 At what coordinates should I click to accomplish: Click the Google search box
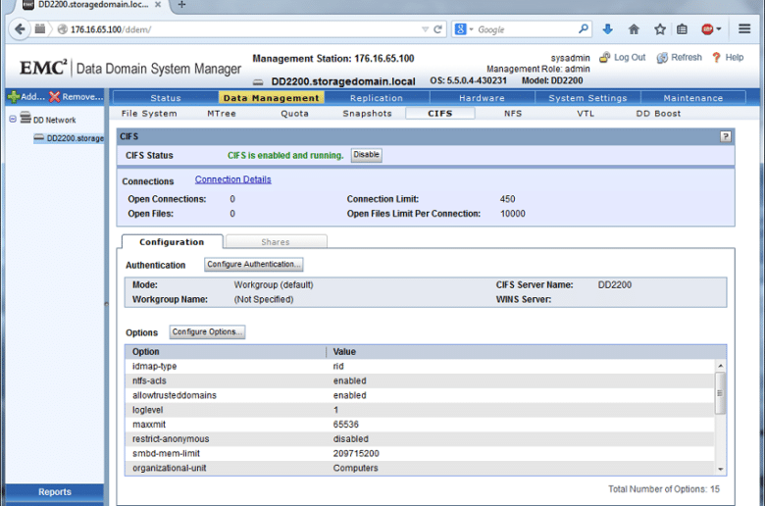pos(526,29)
